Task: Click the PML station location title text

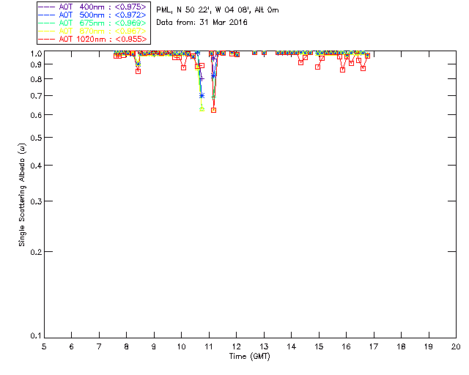Action: coord(218,10)
